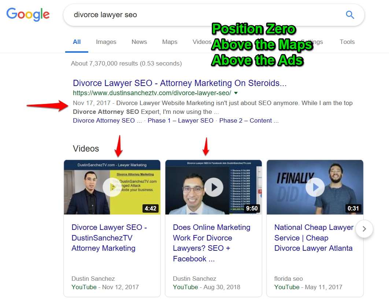Image resolution: width=389 pixels, height=302 pixels.
Task: Play the Divorce Lawyer SEO DustinSanchezTV video
Action: tap(112, 187)
